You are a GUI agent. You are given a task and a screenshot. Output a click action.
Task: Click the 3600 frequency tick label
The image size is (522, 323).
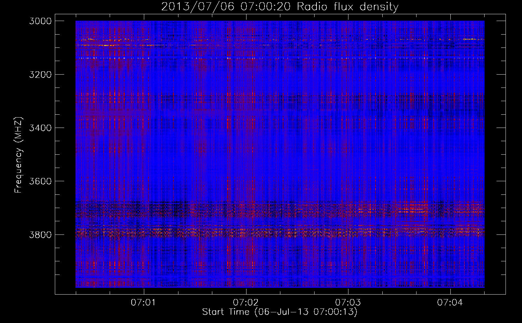pyautogui.click(x=40, y=181)
